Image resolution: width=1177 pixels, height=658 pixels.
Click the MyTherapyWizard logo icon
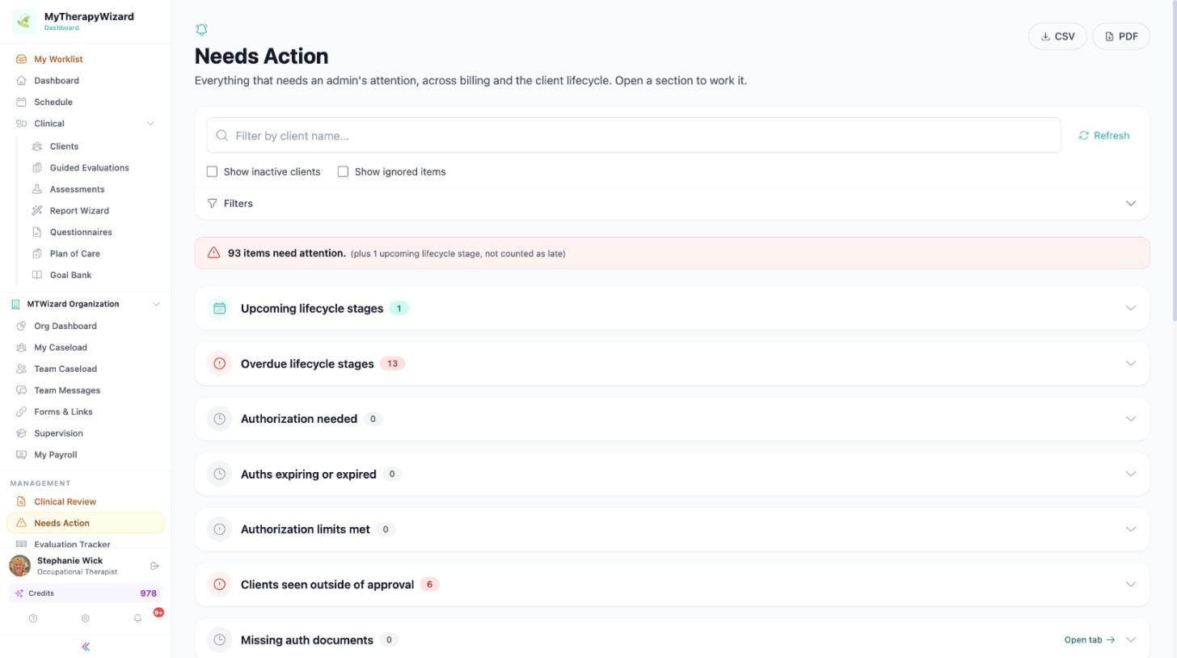pyautogui.click(x=23, y=21)
